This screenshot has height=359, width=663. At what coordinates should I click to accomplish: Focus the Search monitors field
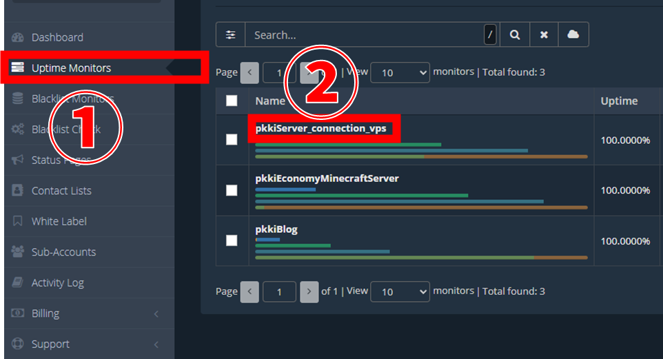pyautogui.click(x=365, y=34)
